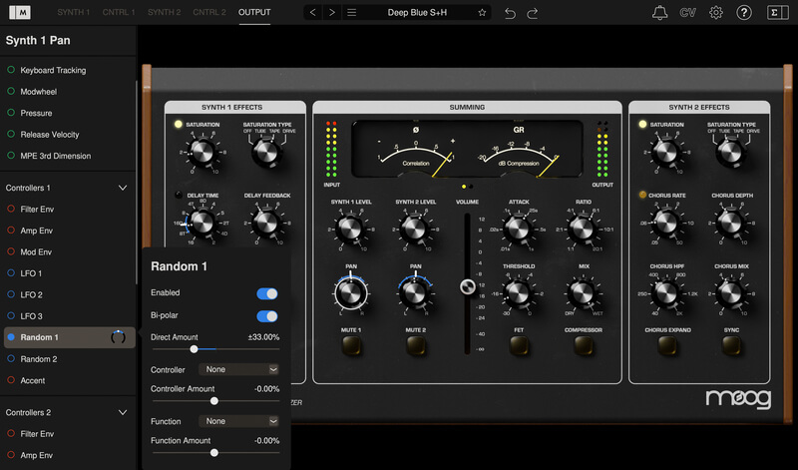Click the compressor Attack knob
The height and width of the screenshot is (470, 798).
[x=519, y=229]
